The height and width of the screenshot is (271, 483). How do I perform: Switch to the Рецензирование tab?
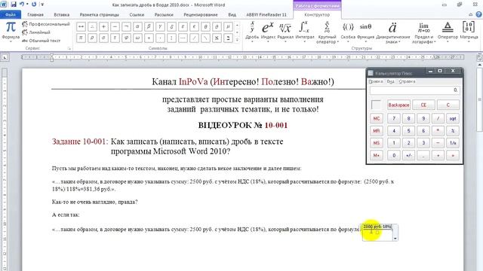coord(201,15)
